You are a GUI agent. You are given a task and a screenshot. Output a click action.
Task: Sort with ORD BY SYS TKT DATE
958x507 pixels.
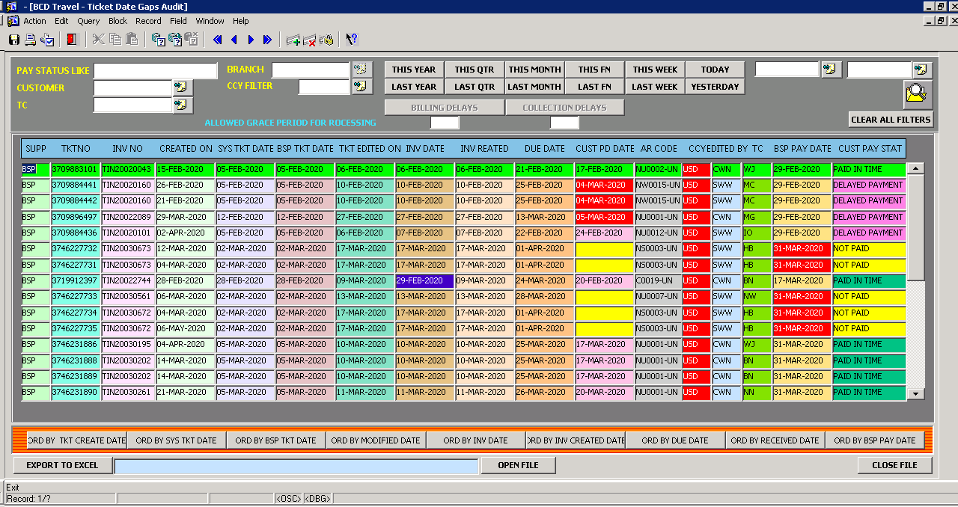176,440
